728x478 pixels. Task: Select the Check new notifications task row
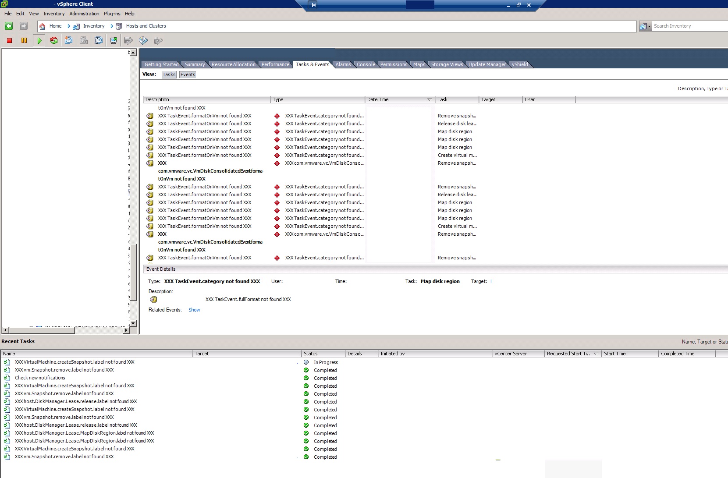click(364, 378)
